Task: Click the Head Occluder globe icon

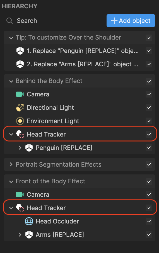Action: [x=29, y=221]
